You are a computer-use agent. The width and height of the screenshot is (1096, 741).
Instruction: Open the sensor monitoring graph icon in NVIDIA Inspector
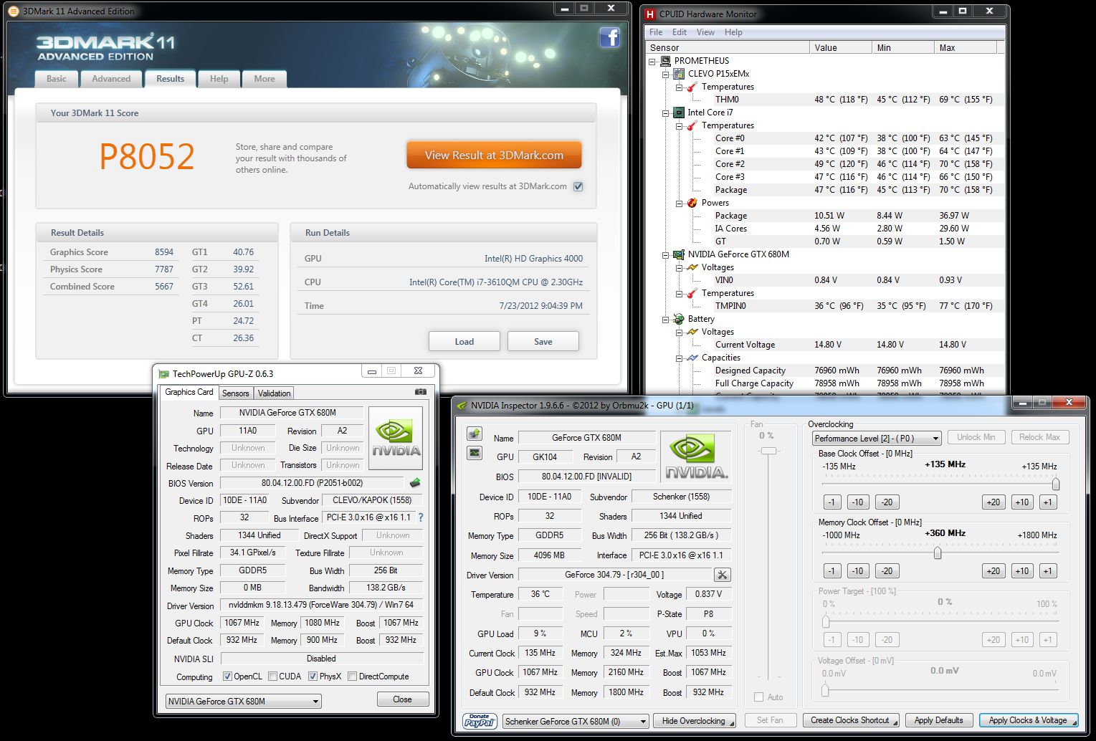click(475, 453)
